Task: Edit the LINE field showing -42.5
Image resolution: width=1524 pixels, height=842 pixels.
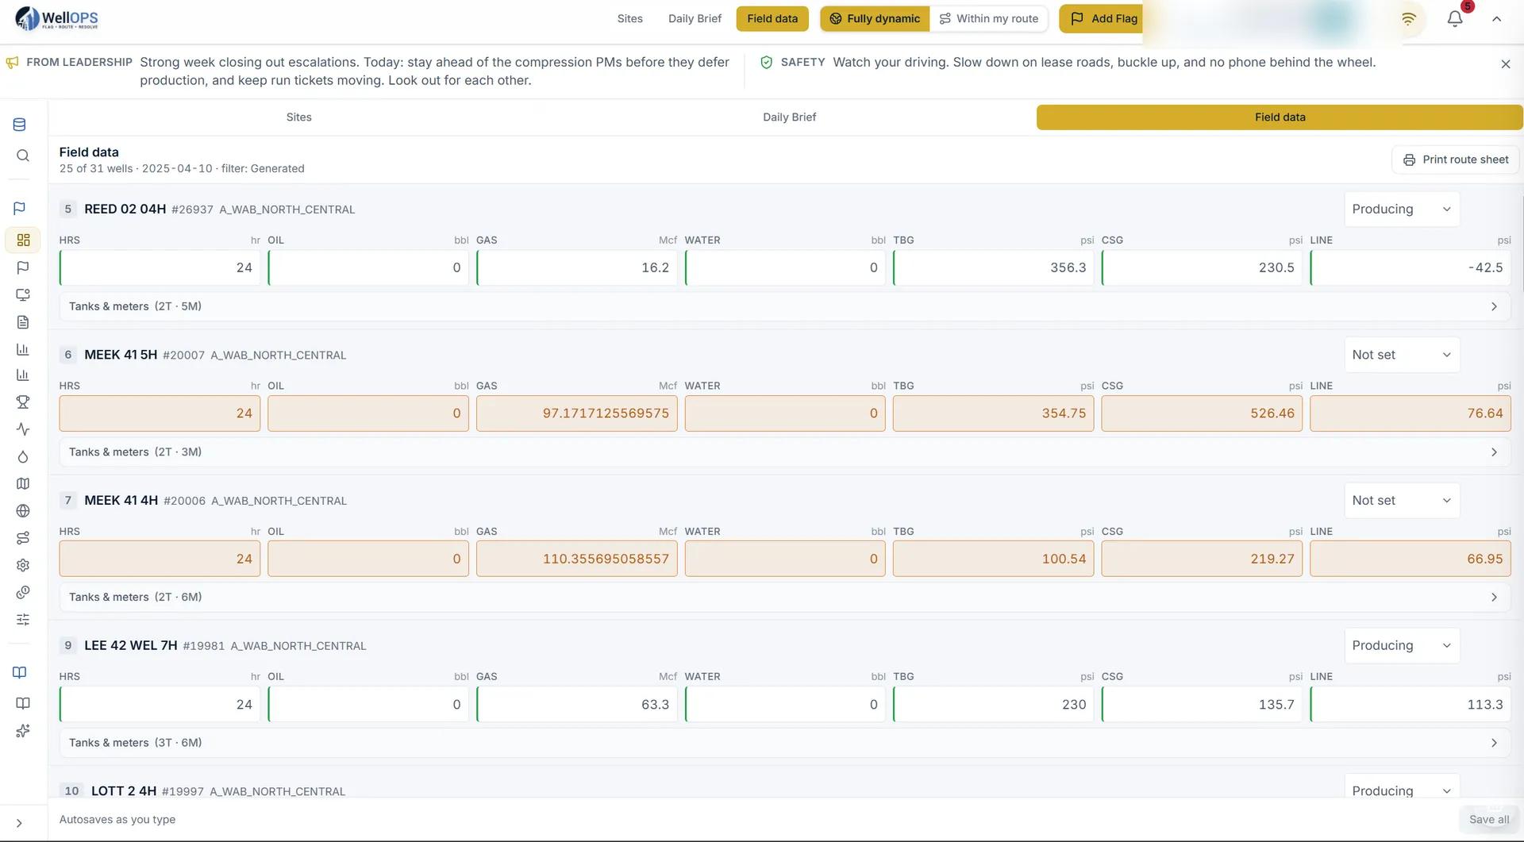Action: 1410,268
